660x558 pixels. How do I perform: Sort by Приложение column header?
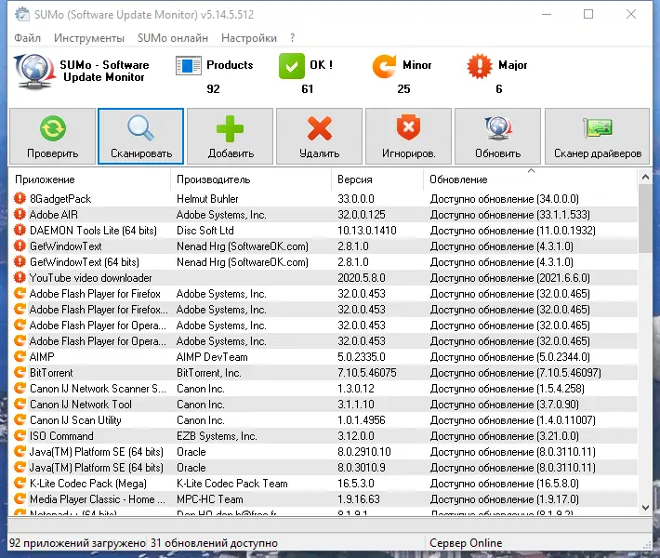coord(89,179)
